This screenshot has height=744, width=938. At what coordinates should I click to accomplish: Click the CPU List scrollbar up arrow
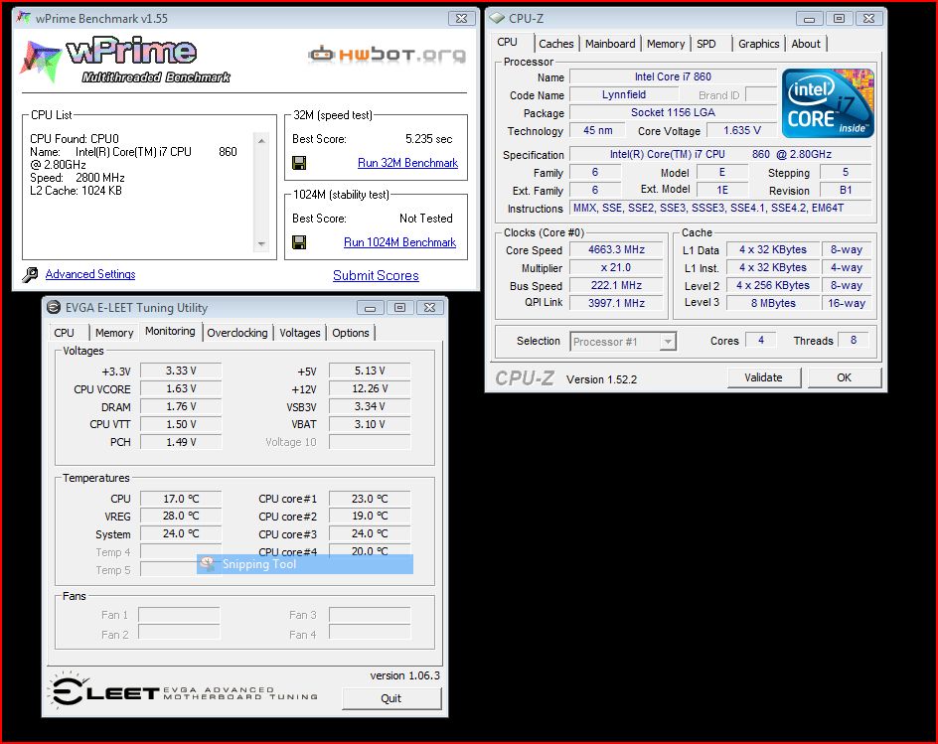pos(261,140)
